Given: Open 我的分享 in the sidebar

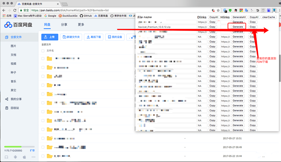Looking at the screenshot, I should (13, 99).
